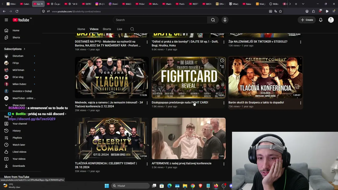
Task: Translate this page via address bar icon
Action: (275, 11)
